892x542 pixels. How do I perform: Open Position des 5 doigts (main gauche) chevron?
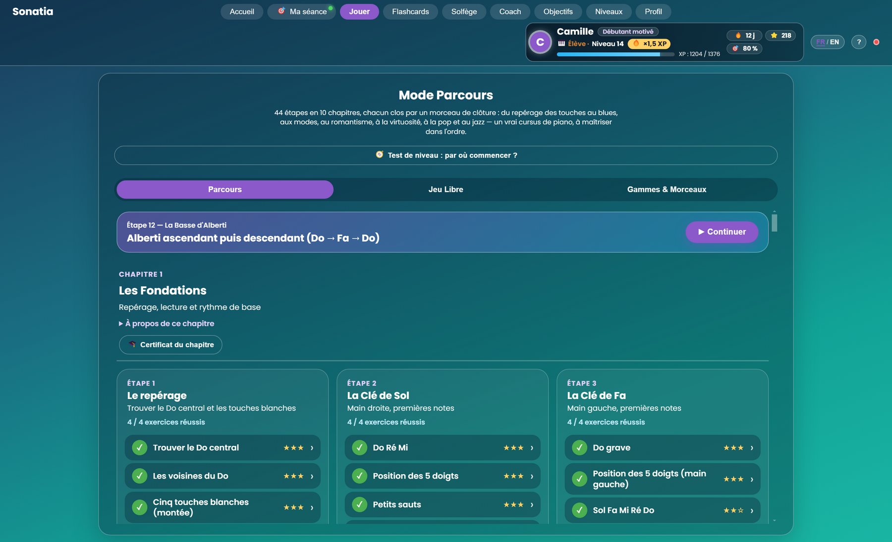click(x=752, y=479)
